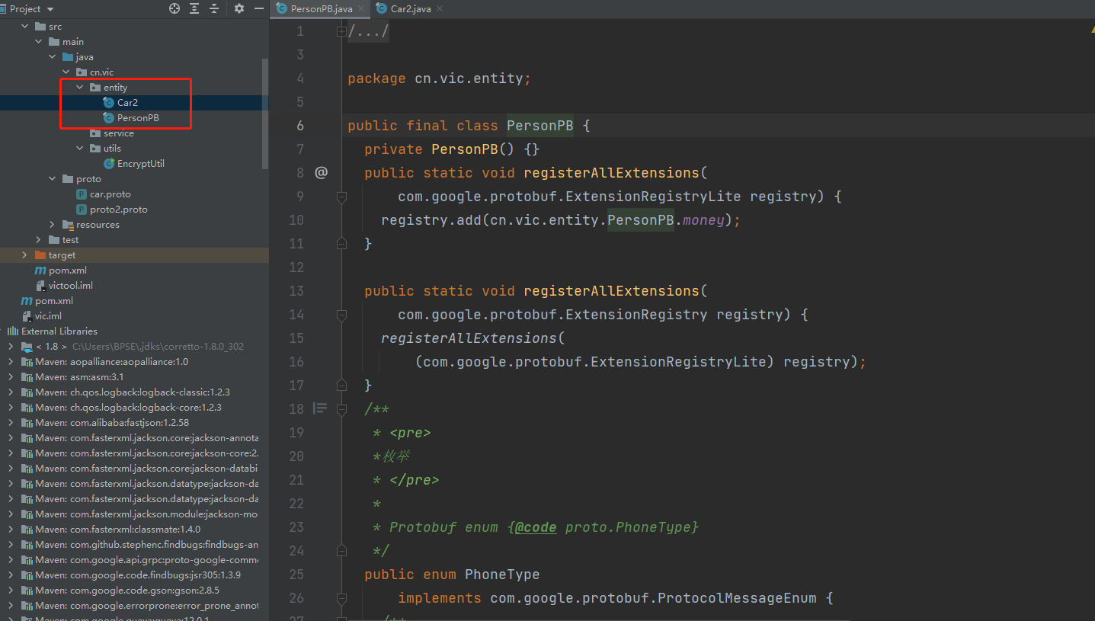Screen dimensions: 1095x621
Task: Click the PersonPB class name on line 6
Action: point(540,126)
